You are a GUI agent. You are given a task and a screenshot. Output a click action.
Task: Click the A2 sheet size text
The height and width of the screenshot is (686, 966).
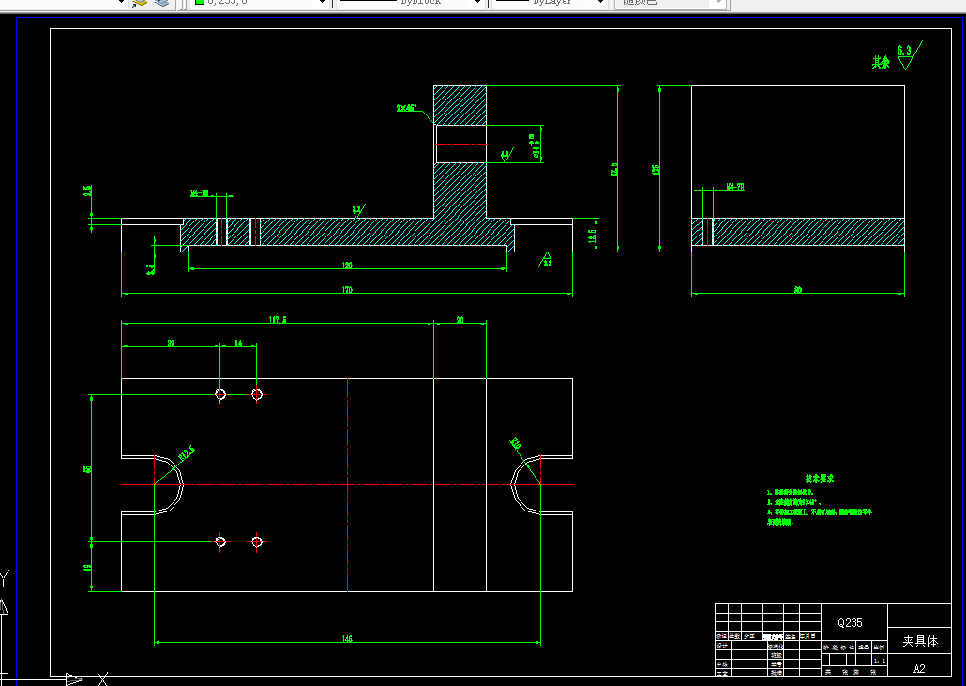pyautogui.click(x=919, y=669)
